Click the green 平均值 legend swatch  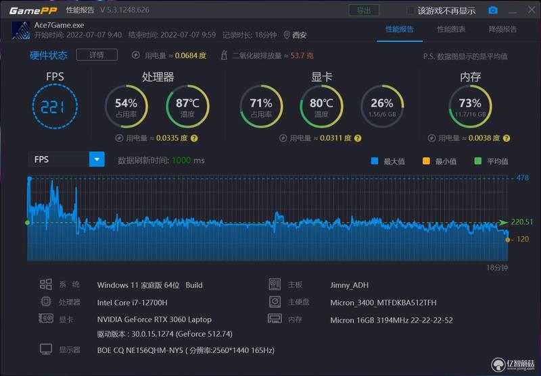tap(478, 161)
